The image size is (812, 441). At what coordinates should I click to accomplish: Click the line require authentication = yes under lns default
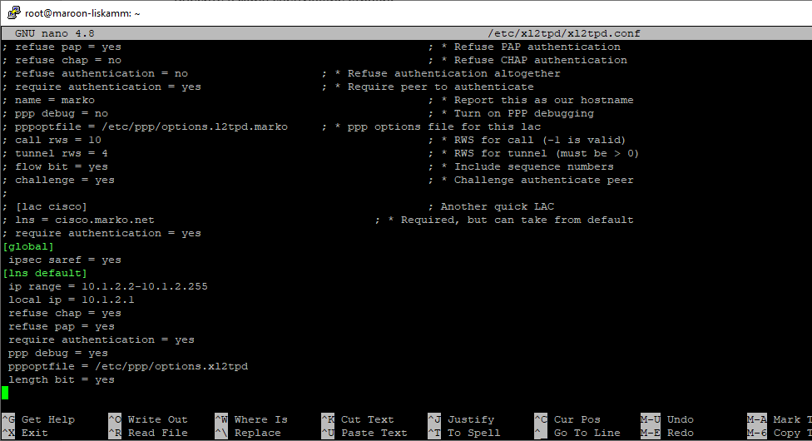tap(101, 340)
